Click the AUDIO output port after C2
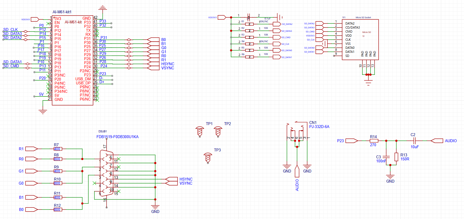The image size is (464, 219). coord(437,141)
